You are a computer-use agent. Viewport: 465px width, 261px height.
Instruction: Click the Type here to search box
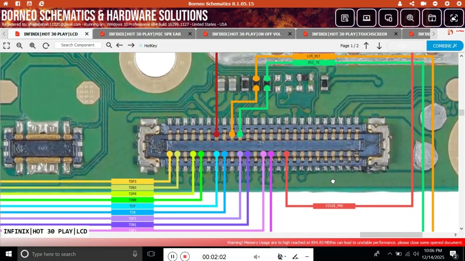(80, 254)
